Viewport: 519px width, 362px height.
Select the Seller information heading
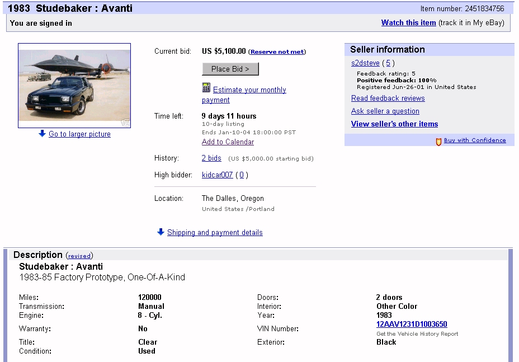[387, 49]
